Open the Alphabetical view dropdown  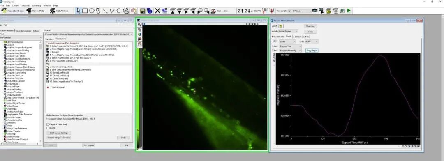pyautogui.click(x=21, y=37)
